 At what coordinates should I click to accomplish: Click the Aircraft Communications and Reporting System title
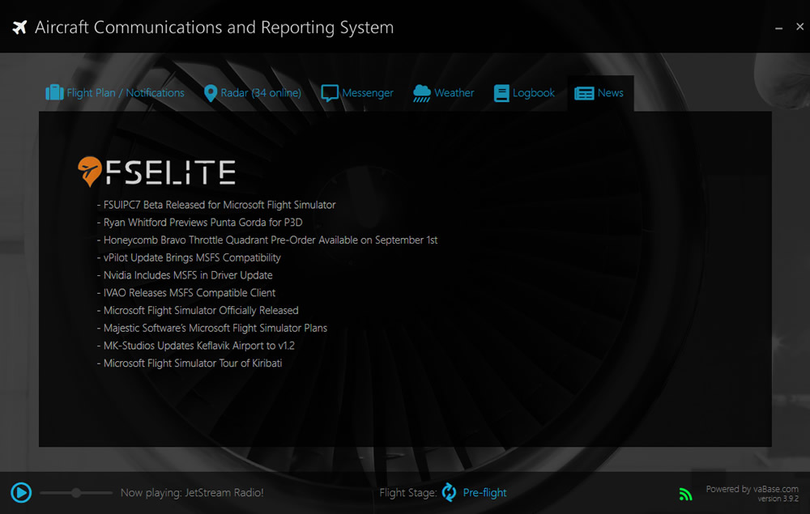click(x=215, y=28)
